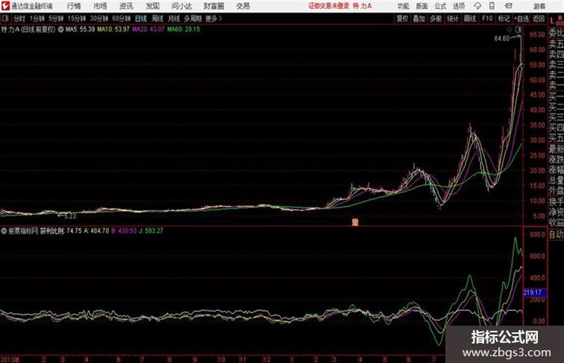Click the 证券交易未登录 login link

329,6
